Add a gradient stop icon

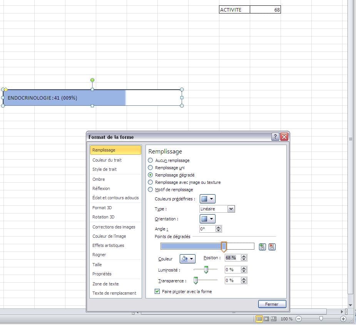262,247
